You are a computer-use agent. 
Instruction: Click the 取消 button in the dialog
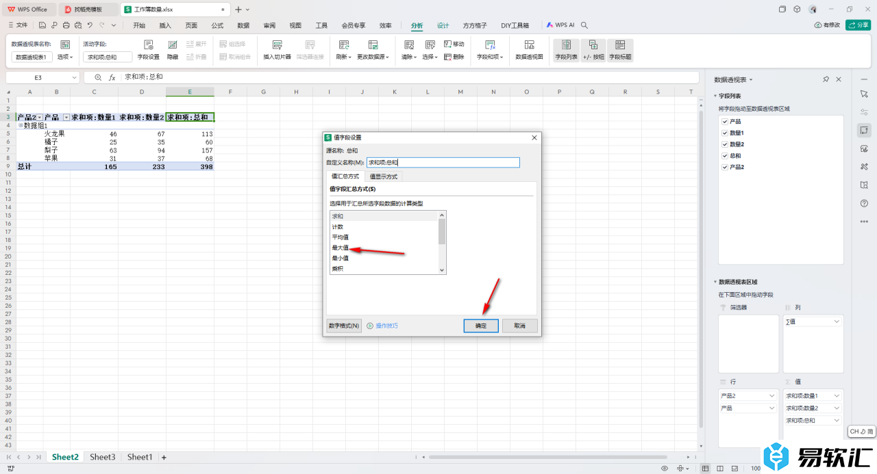pos(519,326)
